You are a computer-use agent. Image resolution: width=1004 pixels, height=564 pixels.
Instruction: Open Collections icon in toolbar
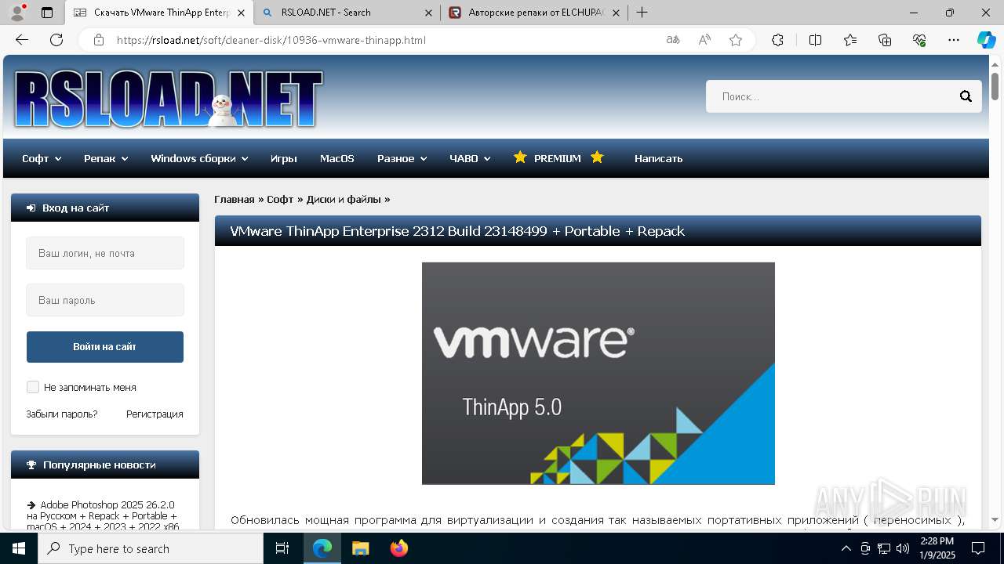point(885,40)
